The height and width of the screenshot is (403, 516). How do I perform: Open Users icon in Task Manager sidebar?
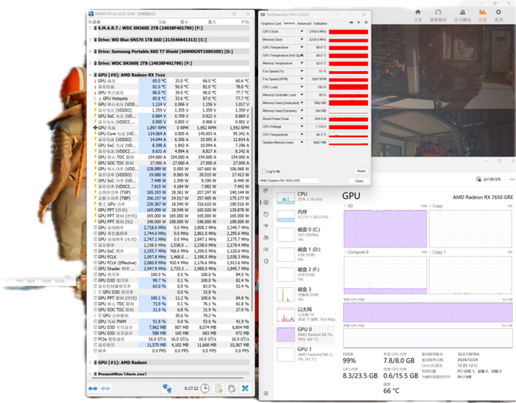point(266,237)
